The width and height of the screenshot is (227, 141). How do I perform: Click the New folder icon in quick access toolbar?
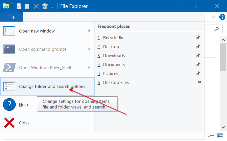click(27, 6)
